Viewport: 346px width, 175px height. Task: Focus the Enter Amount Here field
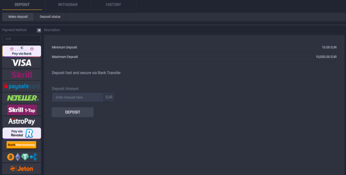[77, 97]
